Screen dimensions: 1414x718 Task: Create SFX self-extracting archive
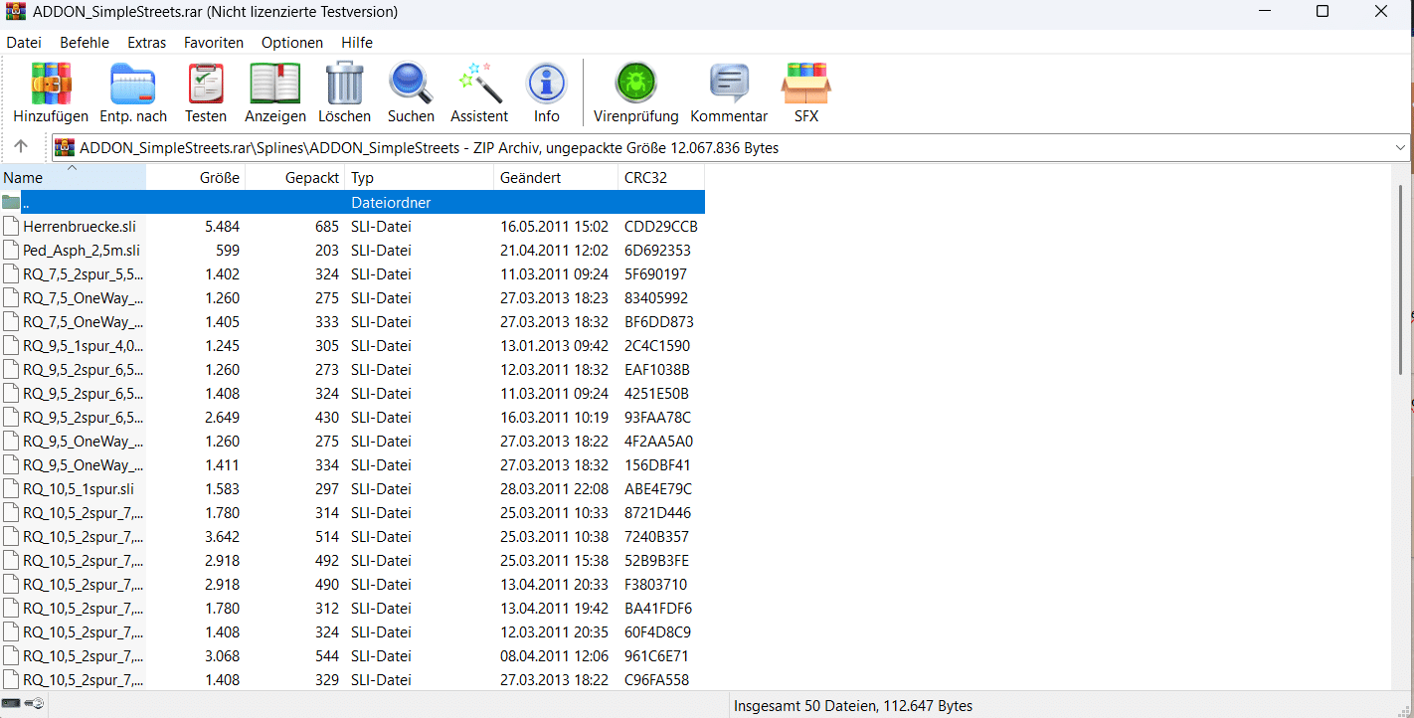(805, 85)
